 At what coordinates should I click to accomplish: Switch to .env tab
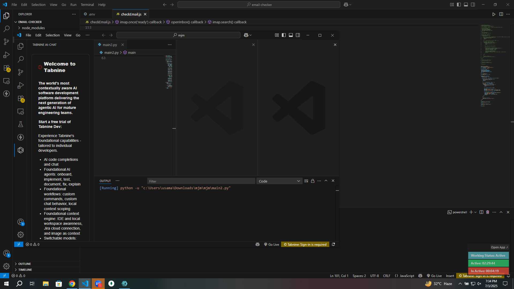click(92, 14)
